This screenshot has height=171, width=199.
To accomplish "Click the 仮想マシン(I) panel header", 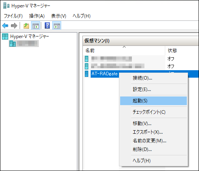I will pos(141,41).
